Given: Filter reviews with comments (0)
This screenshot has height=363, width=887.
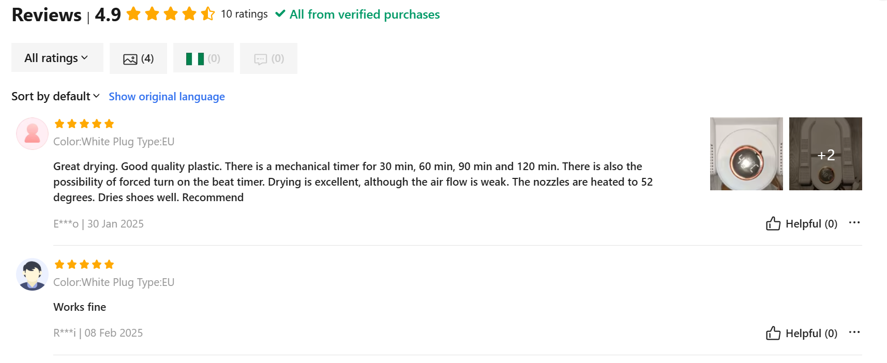Looking at the screenshot, I should [x=268, y=58].
